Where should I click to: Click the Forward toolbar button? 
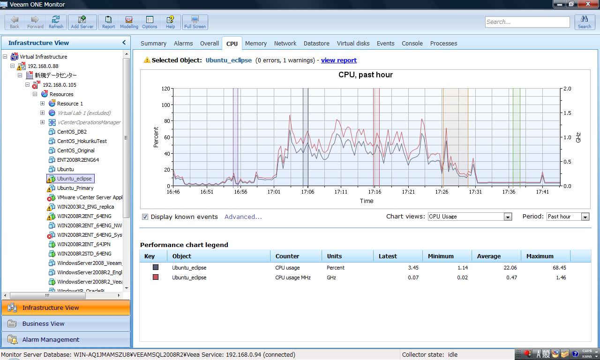coord(35,22)
